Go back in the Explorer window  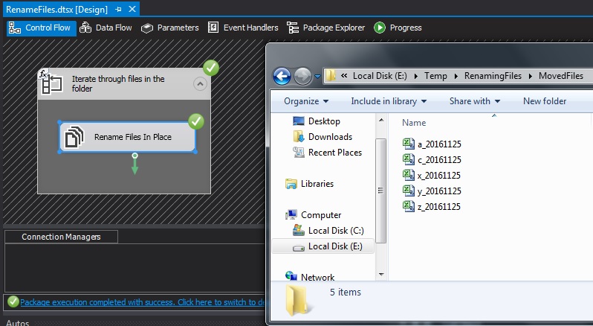282,76
